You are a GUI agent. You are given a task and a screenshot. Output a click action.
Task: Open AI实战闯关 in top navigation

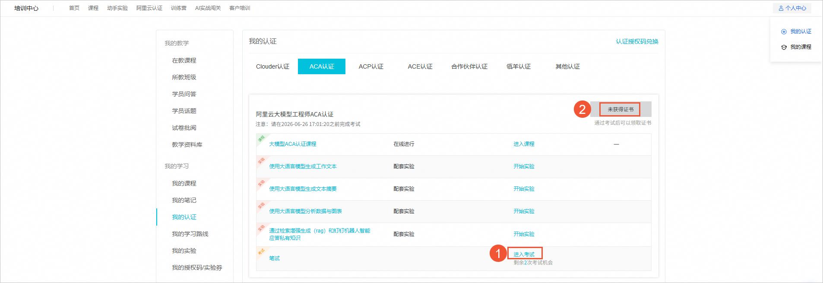(208, 8)
